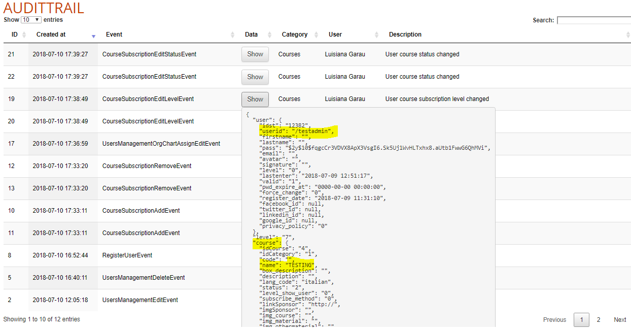Click the User column sort arrows
631x330 pixels.
pyautogui.click(x=376, y=35)
